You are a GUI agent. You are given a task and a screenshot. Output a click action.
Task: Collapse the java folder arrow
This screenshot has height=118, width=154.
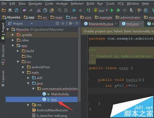(28, 83)
